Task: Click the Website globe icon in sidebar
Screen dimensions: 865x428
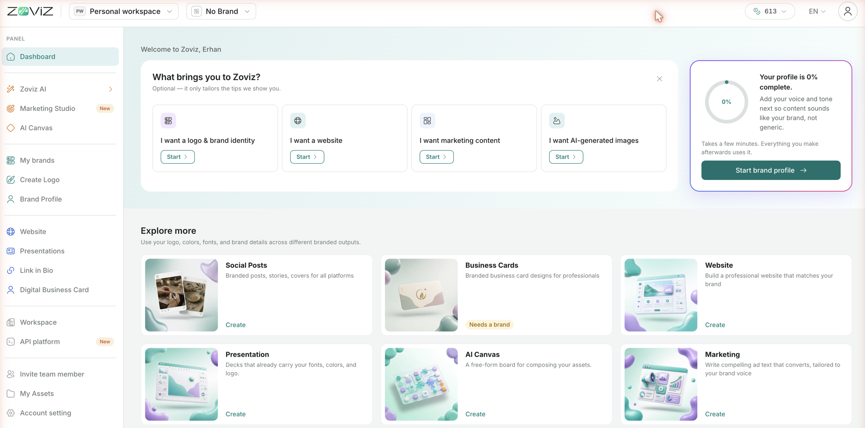Action: click(11, 231)
